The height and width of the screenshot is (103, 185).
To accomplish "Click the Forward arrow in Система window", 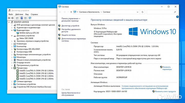I will (64, 12).
